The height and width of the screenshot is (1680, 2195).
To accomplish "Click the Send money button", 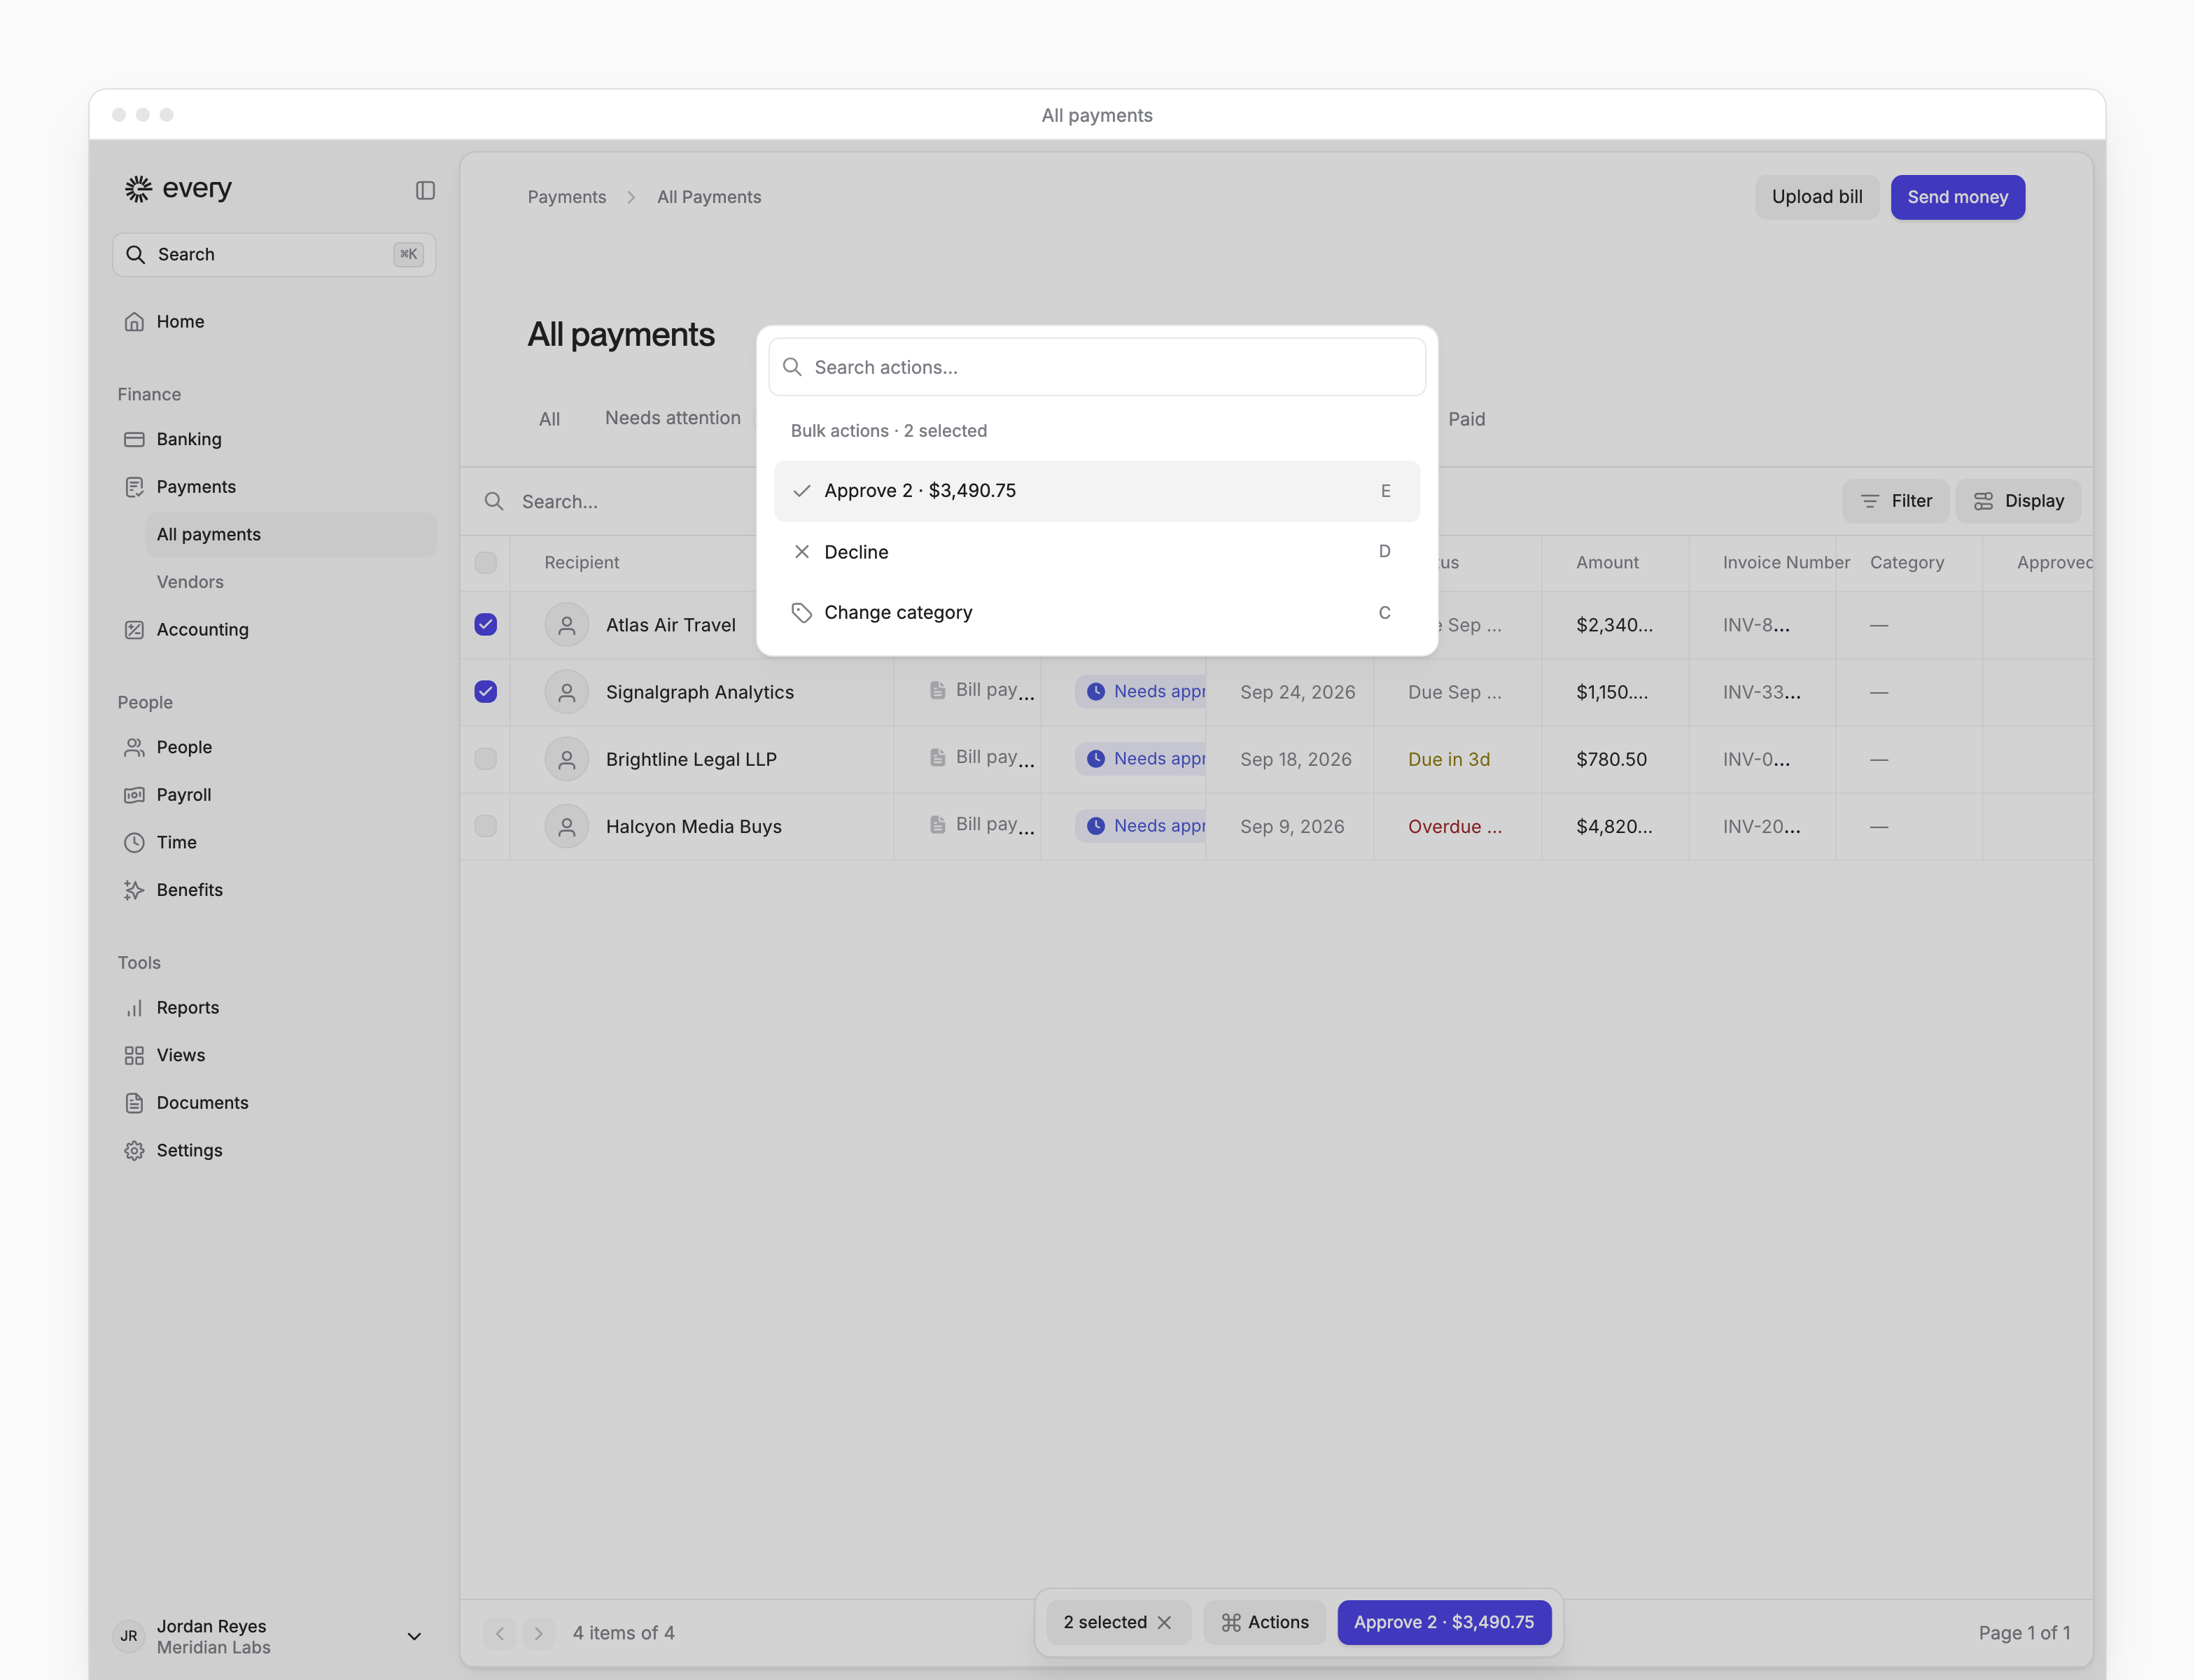I will (x=1957, y=197).
